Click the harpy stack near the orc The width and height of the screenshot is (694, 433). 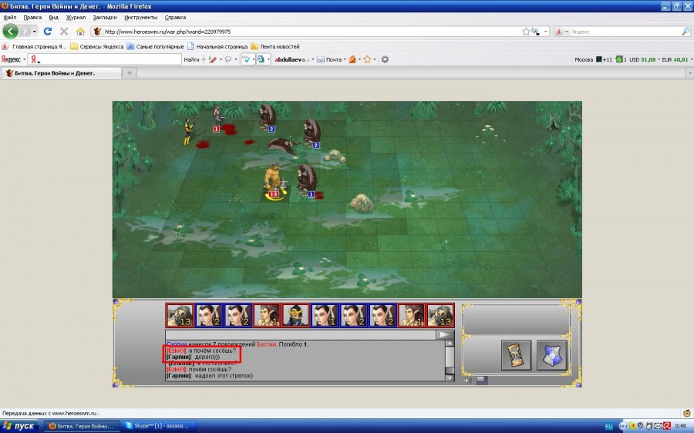coord(307,180)
